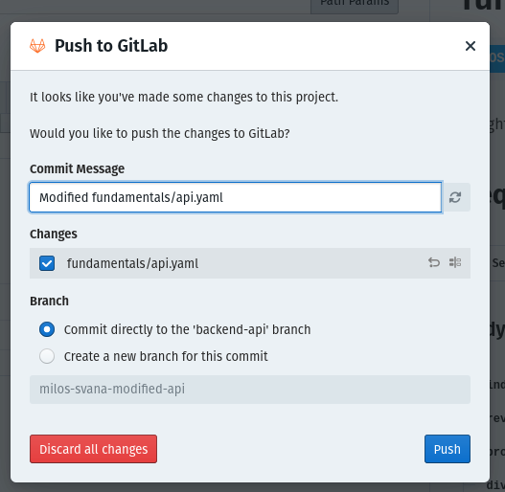Viewport: 505px width, 492px height.
Task: Choose the create new branch radio button
Action: tap(47, 356)
